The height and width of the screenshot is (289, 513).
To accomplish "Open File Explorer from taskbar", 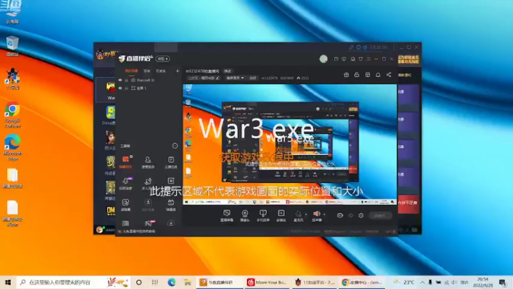I will point(187,282).
